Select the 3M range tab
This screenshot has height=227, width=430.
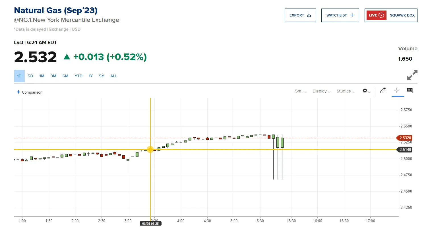53,76
